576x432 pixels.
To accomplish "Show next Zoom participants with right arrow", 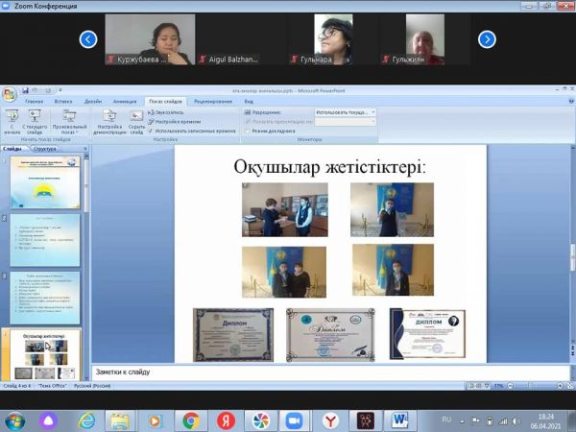I will click(x=487, y=39).
